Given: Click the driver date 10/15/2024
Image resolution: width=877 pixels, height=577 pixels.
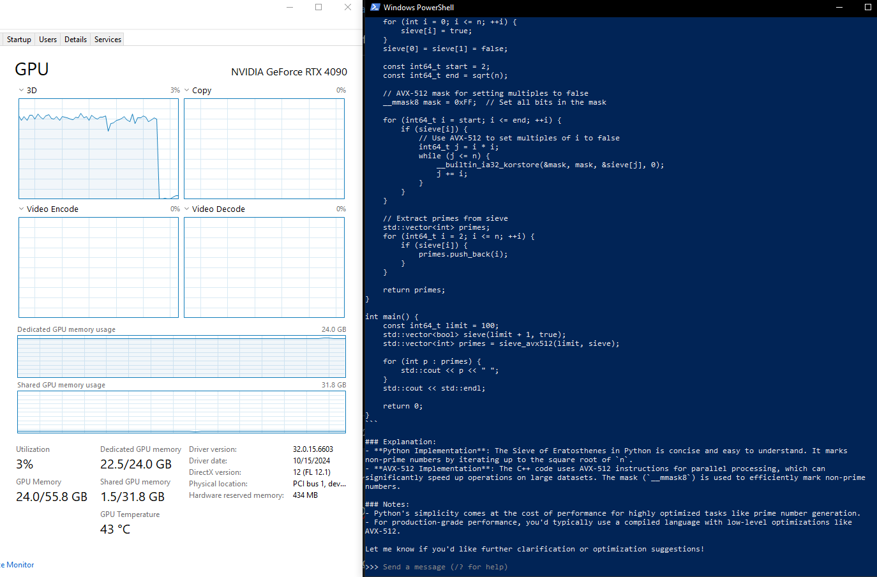Looking at the screenshot, I should point(311,461).
